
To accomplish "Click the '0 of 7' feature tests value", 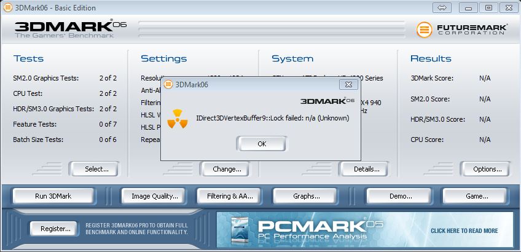I will [x=108, y=124].
